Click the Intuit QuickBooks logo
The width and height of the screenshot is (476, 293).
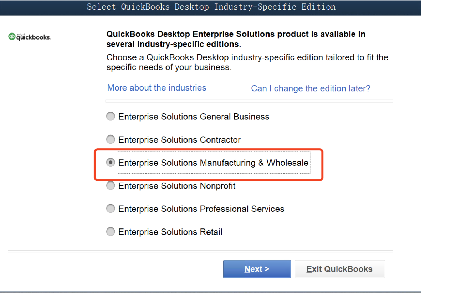pos(29,37)
